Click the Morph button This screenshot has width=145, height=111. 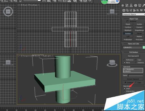[128, 24]
